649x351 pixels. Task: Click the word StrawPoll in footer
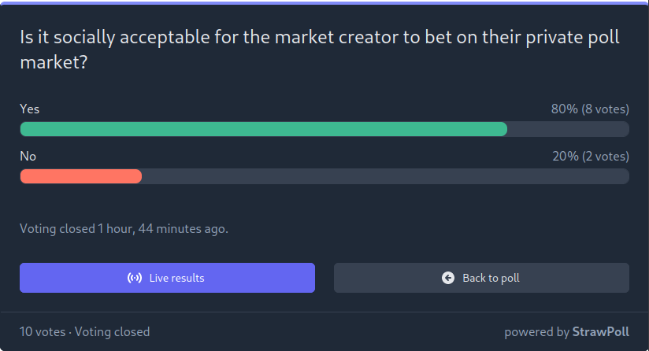click(x=601, y=331)
